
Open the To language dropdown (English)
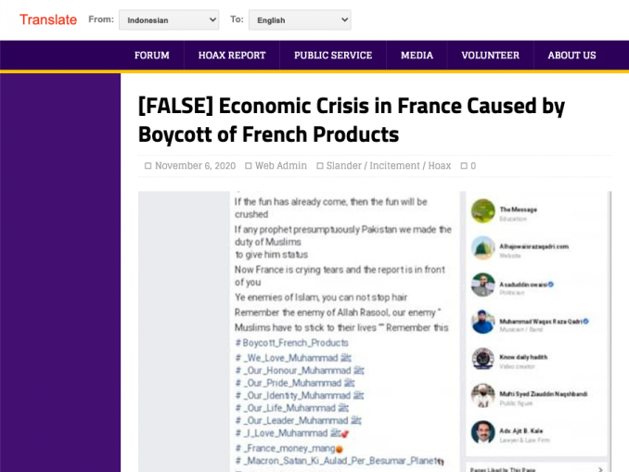click(x=300, y=20)
